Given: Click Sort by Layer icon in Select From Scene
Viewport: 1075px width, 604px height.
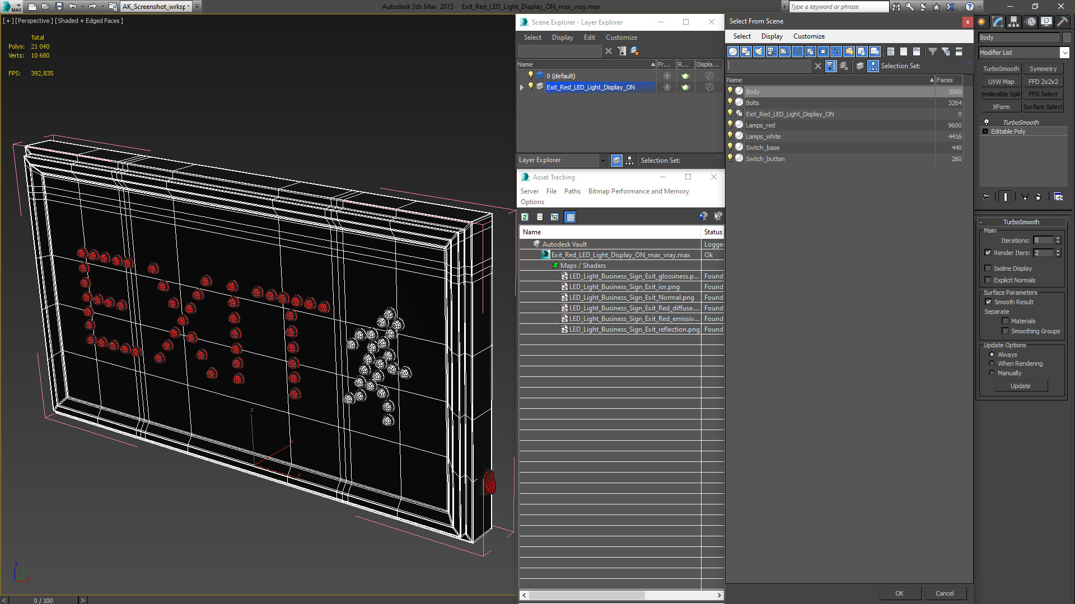Looking at the screenshot, I should (860, 66).
